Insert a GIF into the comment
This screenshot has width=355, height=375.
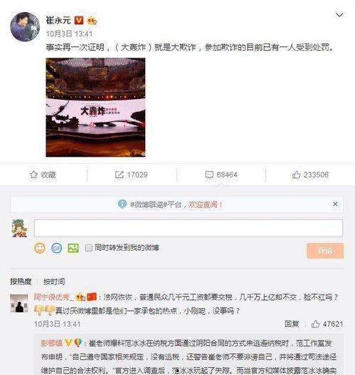[56, 248]
